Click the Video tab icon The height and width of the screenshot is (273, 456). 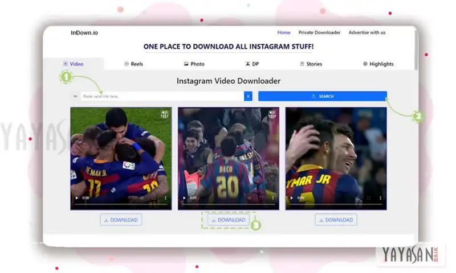(66, 64)
